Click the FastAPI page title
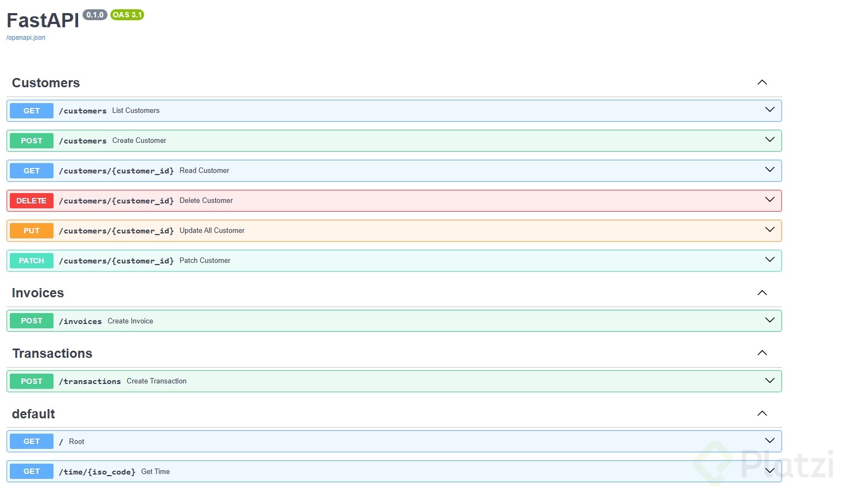This screenshot has width=842, height=492. click(x=43, y=20)
